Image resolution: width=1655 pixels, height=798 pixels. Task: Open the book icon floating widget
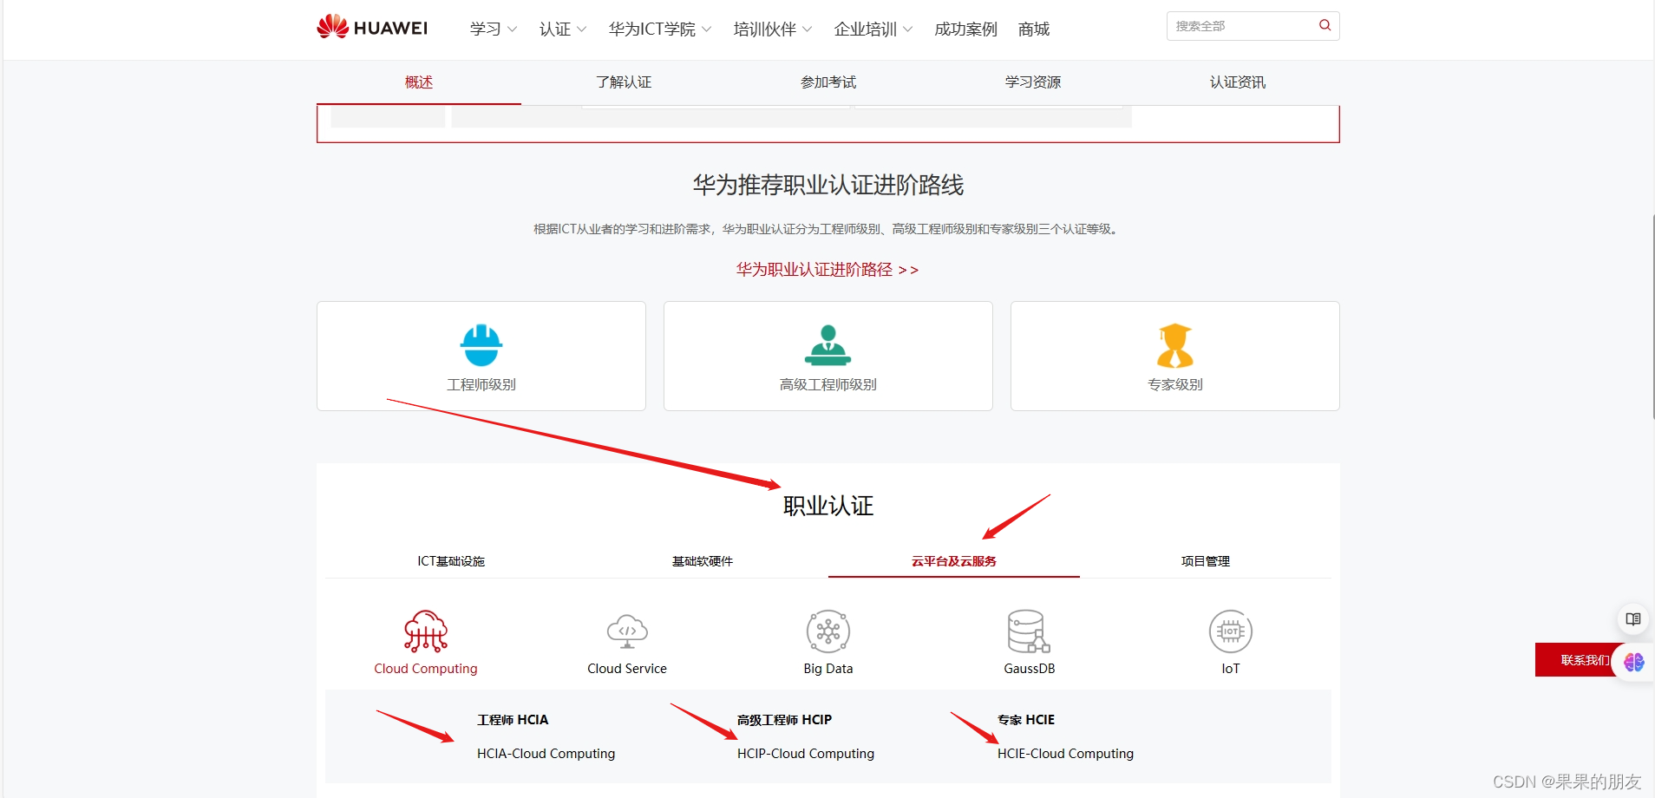(x=1633, y=618)
